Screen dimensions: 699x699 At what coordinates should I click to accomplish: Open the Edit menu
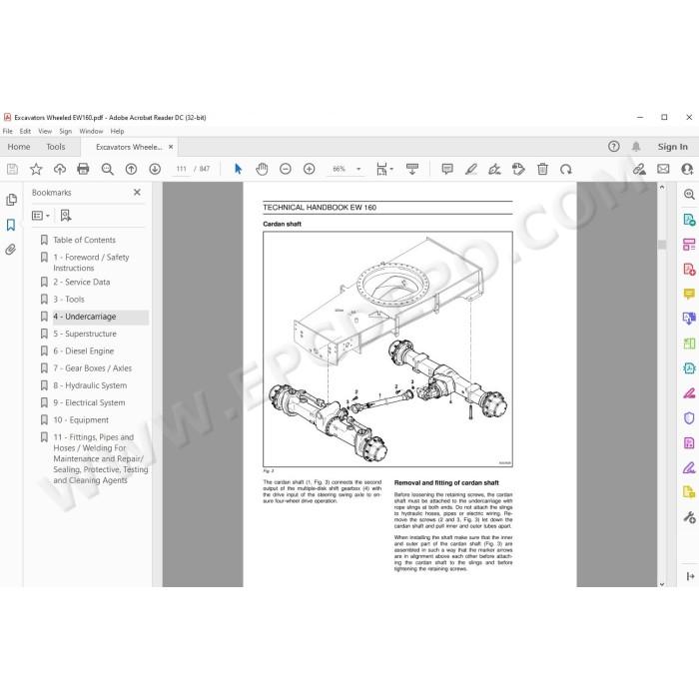[x=25, y=131]
